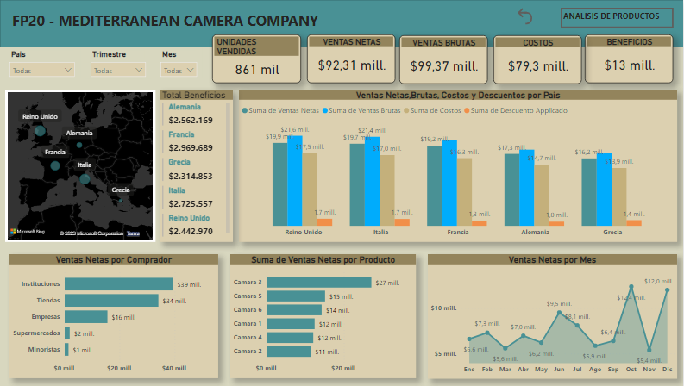Select the Camara 3 bar

click(x=319, y=282)
